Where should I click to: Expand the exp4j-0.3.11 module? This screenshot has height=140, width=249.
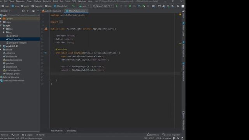tap(1, 46)
